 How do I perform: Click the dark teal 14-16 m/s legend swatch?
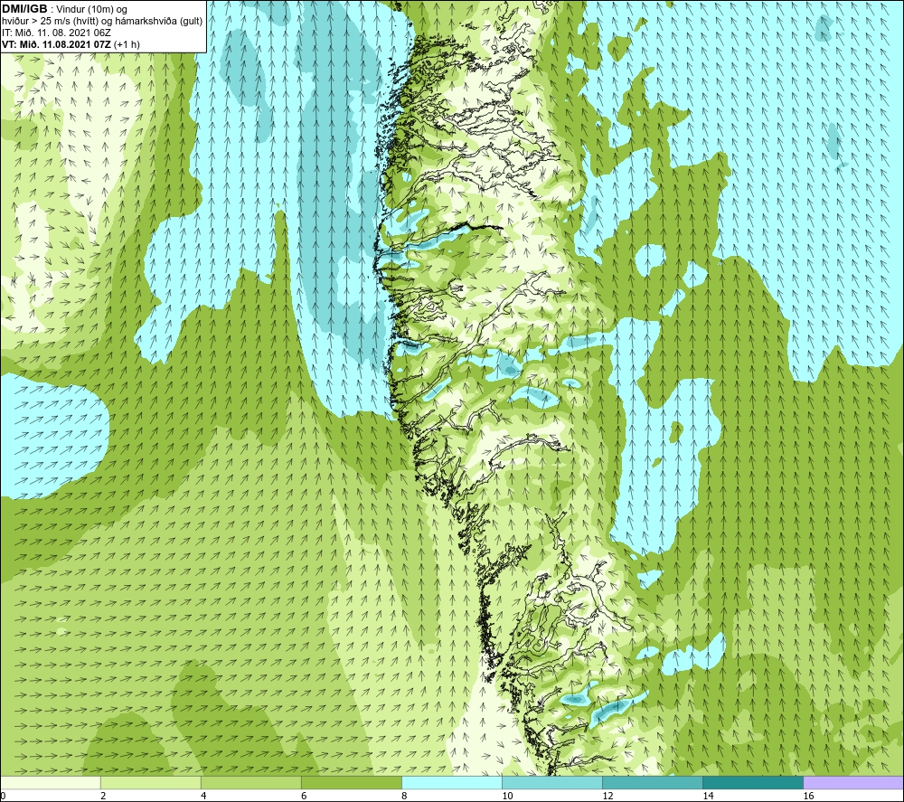(x=753, y=782)
